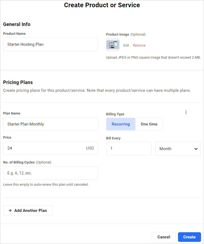Screen dimensions: 204x244
Task: Open the billing period Month dropdown
Action: (178, 149)
